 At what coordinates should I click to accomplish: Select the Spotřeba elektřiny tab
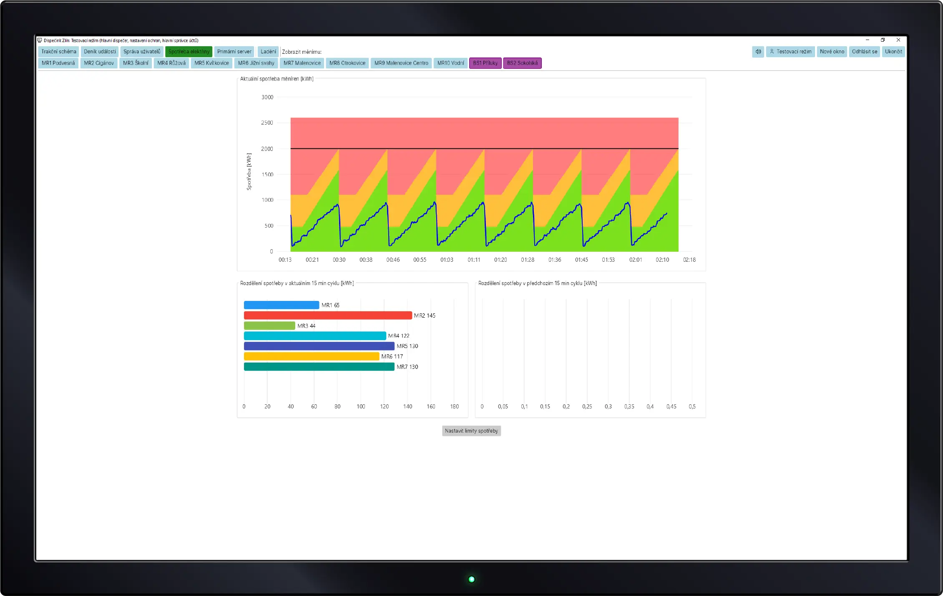click(189, 52)
